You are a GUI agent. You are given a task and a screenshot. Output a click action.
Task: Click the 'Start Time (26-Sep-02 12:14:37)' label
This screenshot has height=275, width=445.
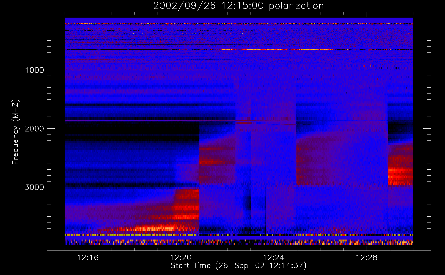pos(238,266)
